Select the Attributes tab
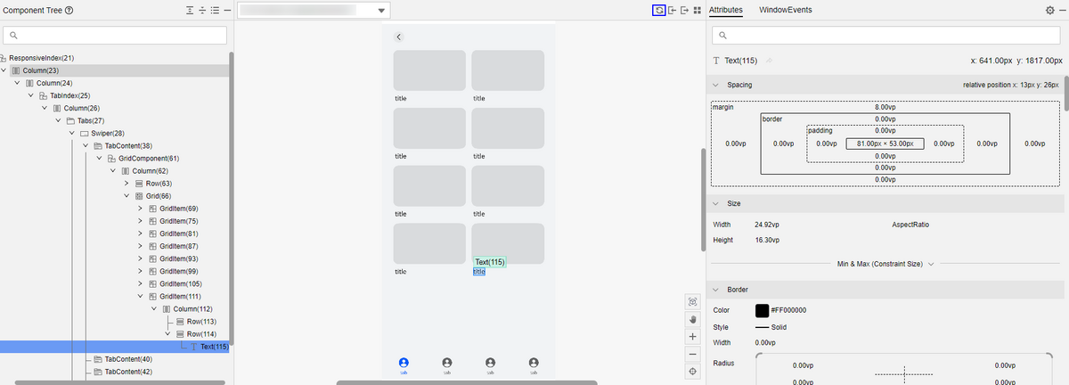 pos(726,10)
